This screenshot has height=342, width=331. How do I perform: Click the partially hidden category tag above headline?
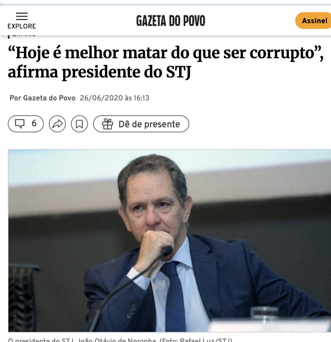[x=22, y=35]
